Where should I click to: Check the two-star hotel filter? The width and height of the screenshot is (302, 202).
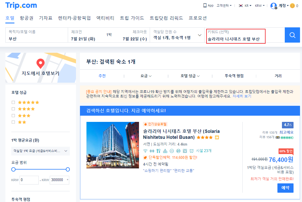click(x=13, y=122)
